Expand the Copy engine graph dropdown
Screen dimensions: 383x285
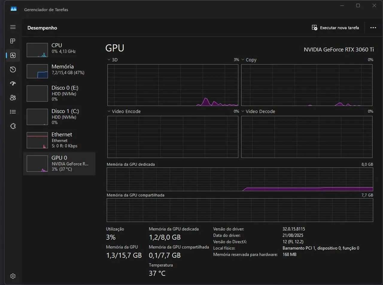pyautogui.click(x=249, y=60)
